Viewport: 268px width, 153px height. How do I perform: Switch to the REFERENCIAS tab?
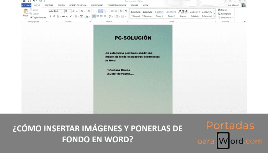pos(97,5)
